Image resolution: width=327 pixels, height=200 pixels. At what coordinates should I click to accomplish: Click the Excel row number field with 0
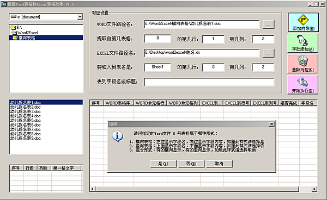[x=213, y=67]
